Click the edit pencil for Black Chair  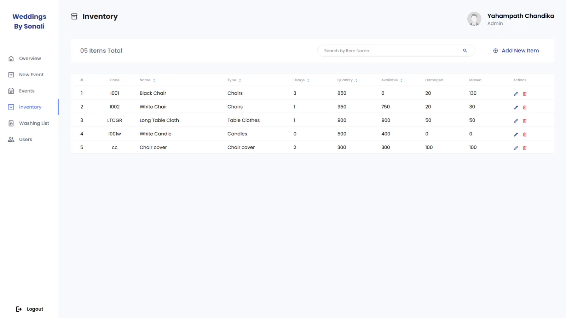tap(516, 94)
